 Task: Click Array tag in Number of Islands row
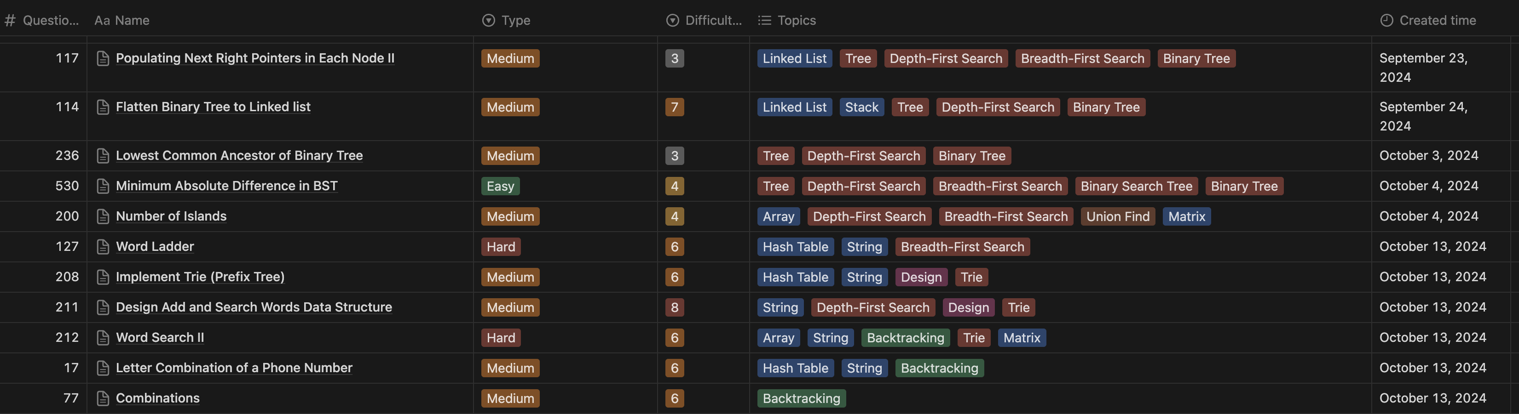779,217
